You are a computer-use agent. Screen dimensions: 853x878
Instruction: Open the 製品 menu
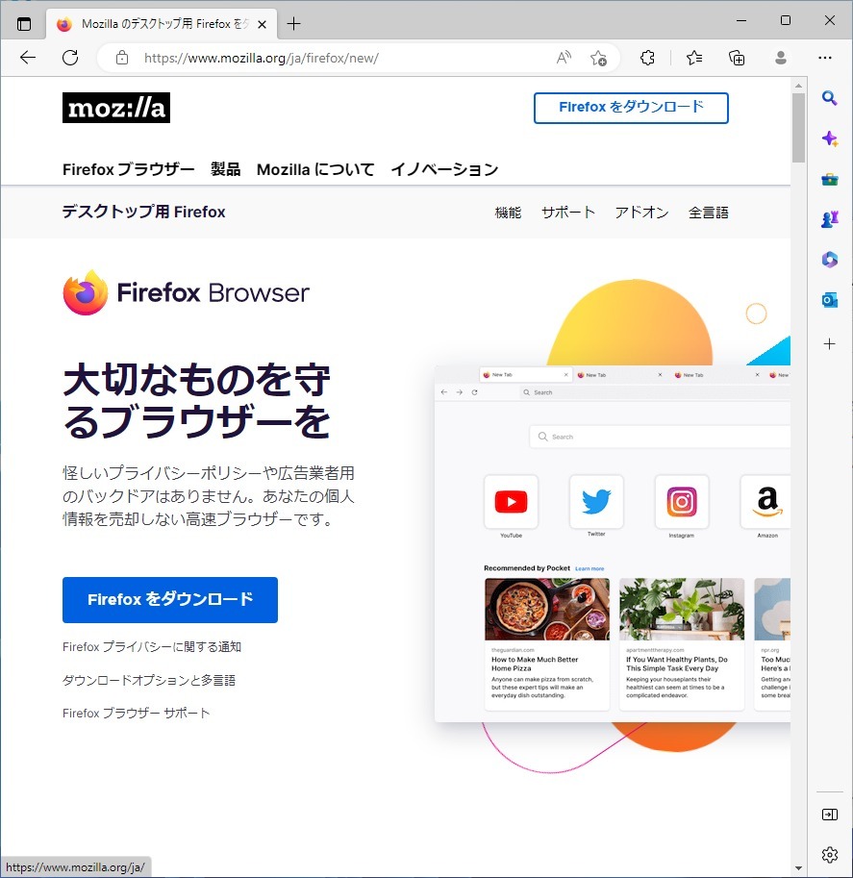click(225, 169)
